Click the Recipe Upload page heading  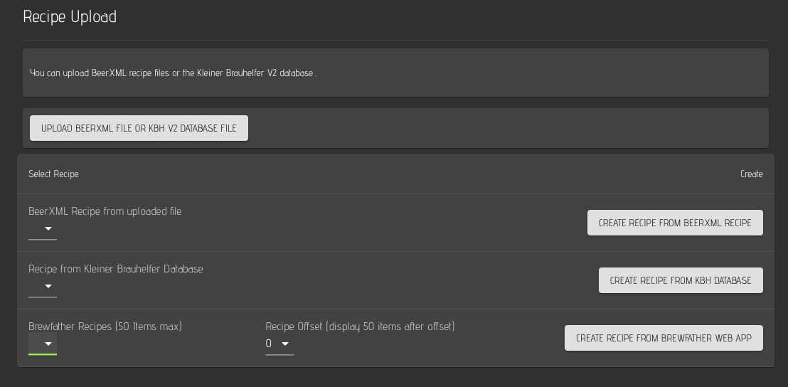(x=70, y=17)
